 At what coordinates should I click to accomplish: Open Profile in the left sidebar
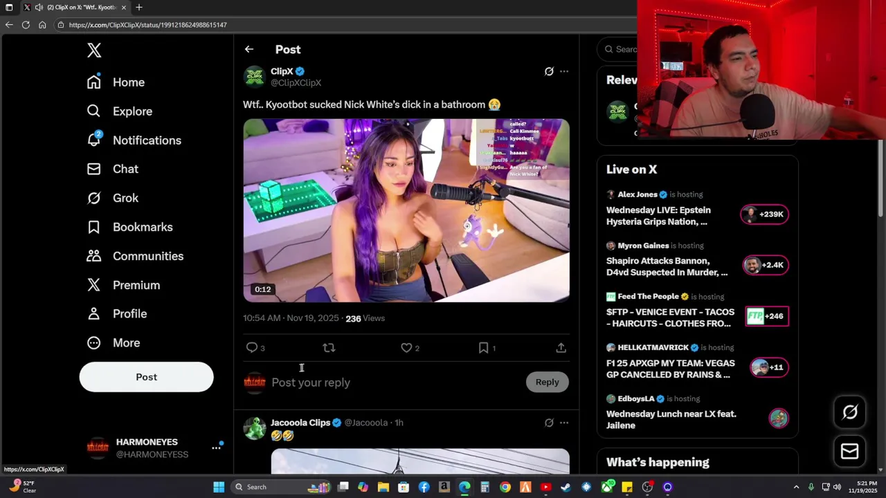(x=116, y=314)
